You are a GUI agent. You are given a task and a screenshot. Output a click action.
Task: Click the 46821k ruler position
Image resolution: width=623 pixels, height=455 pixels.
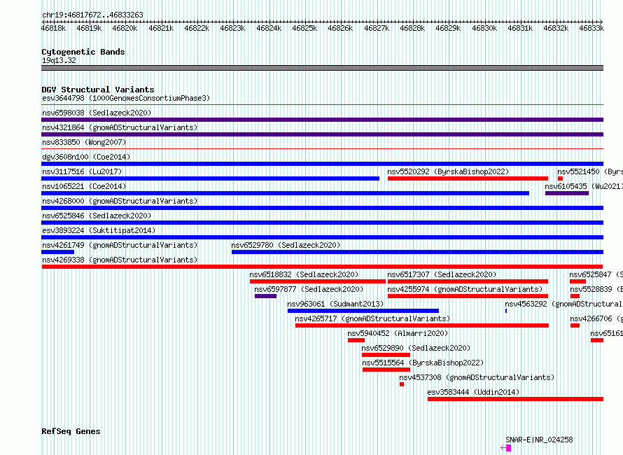pyautogui.click(x=161, y=28)
